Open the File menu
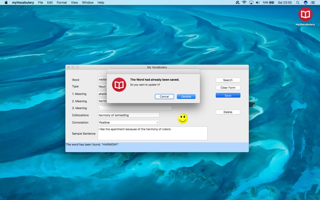The height and width of the screenshot is (200, 320). coord(40,2)
